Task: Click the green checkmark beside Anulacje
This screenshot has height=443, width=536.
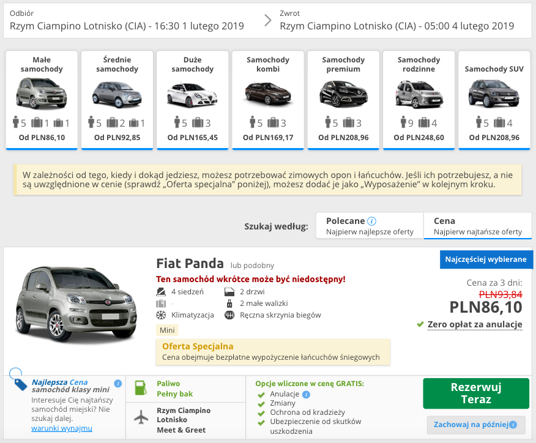Action: point(261,395)
